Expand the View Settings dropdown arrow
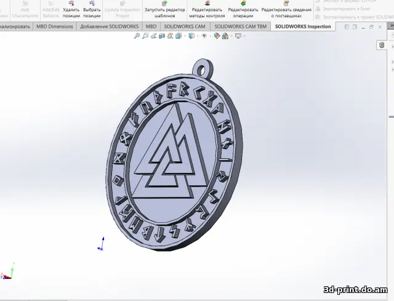The width and height of the screenshot is (394, 301). (244, 36)
